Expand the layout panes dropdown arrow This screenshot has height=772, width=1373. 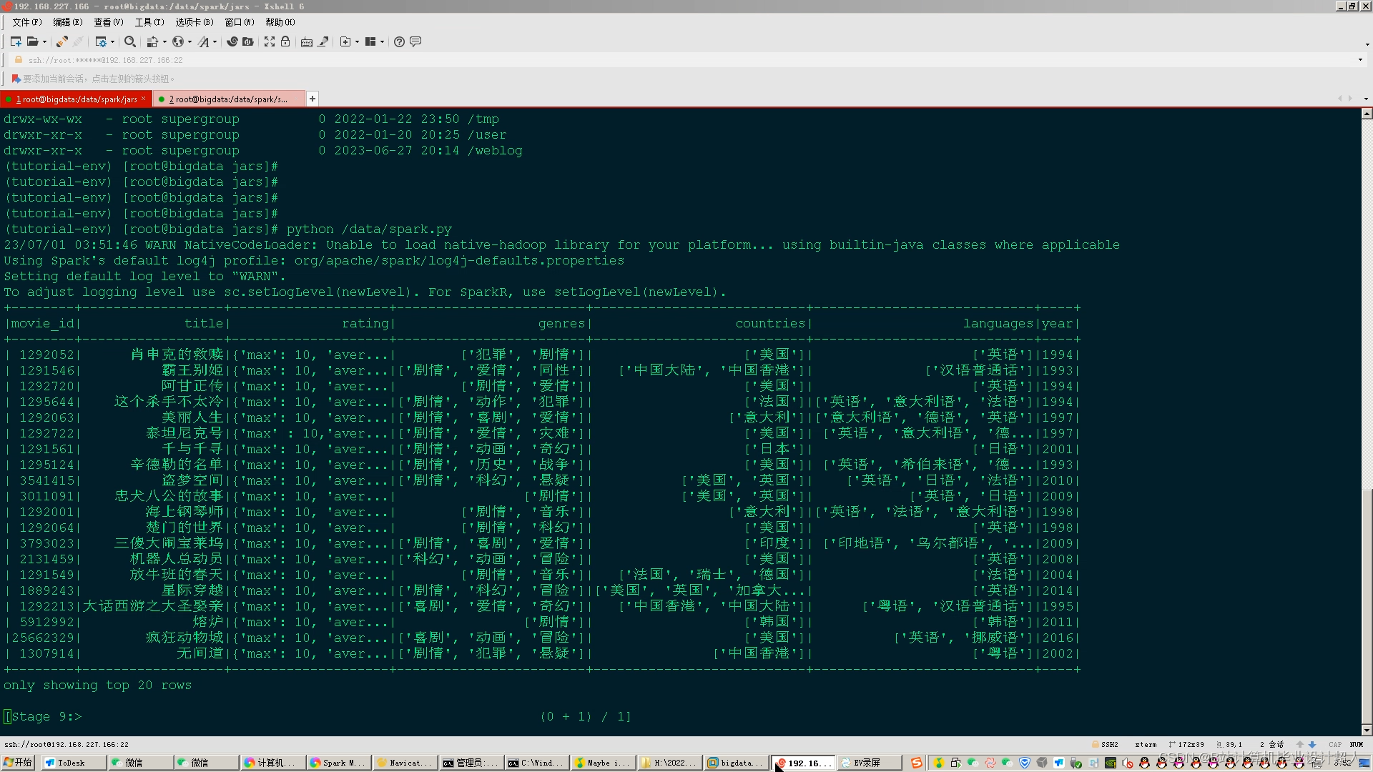tap(383, 41)
